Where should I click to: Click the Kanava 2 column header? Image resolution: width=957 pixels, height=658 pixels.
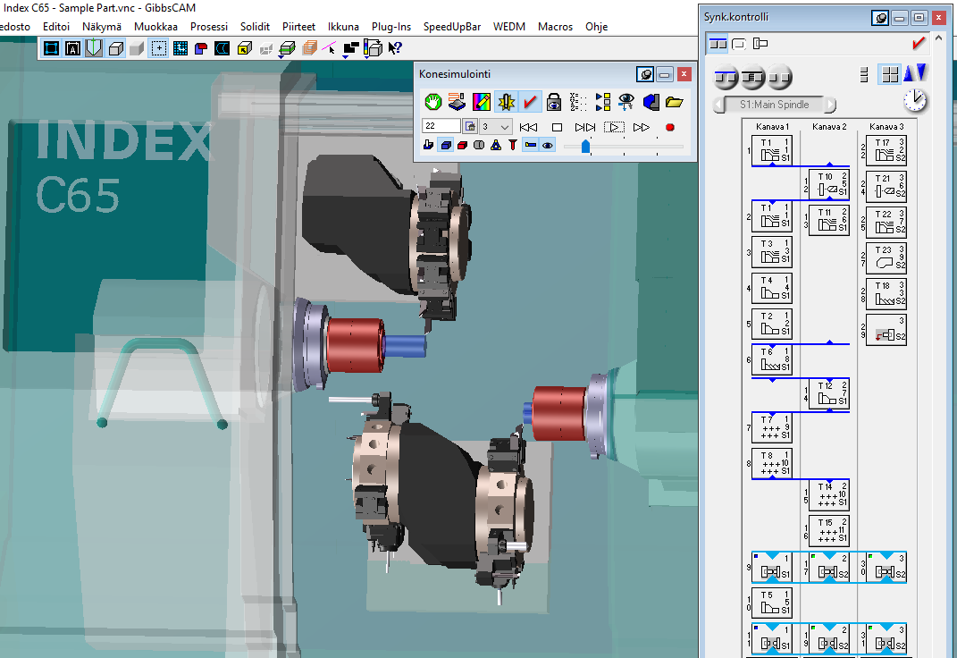829,127
